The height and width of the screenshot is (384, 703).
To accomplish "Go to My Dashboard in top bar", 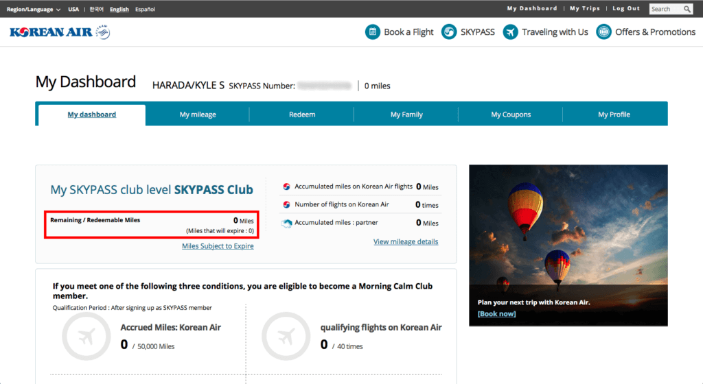I will point(532,8).
